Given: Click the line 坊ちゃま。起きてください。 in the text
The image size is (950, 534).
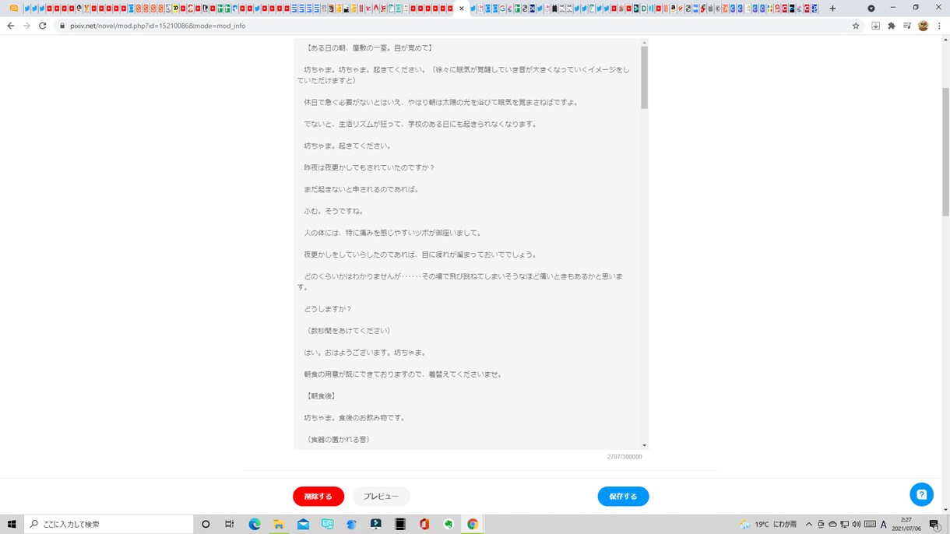Looking at the screenshot, I should coord(347,146).
